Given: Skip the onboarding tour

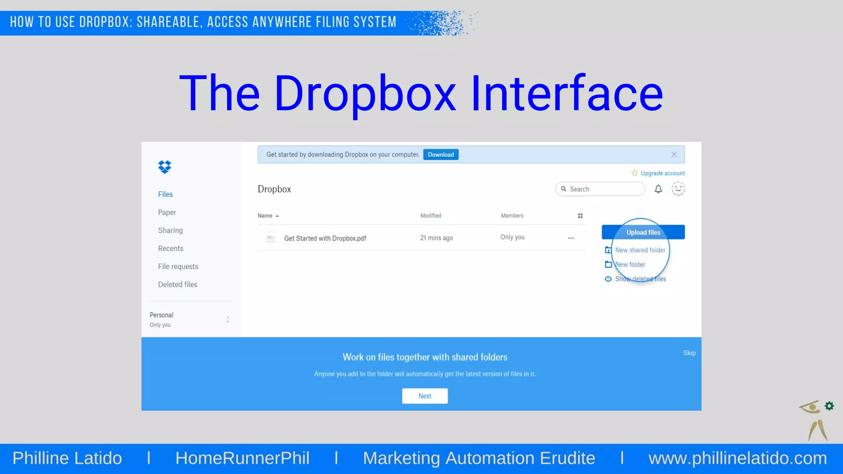Looking at the screenshot, I should [689, 353].
